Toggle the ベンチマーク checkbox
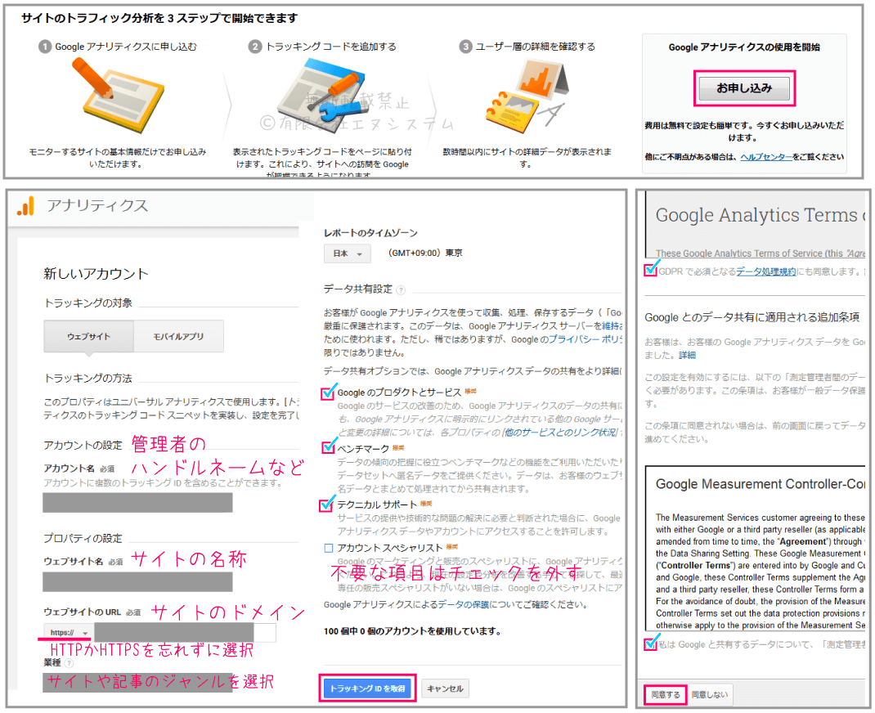Viewport: 875px width, 713px height. tap(328, 447)
